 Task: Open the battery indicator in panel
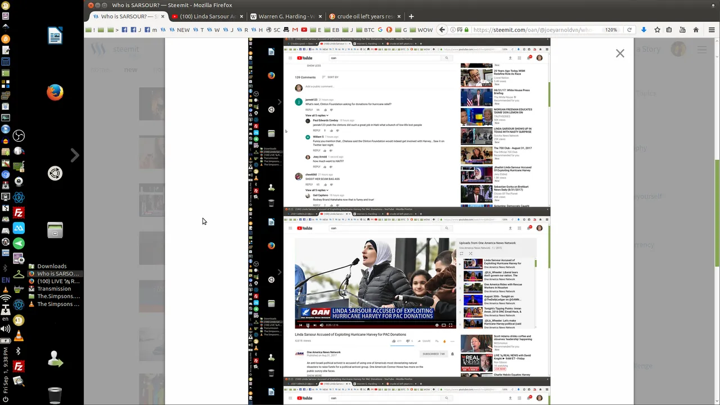[x=6, y=341]
